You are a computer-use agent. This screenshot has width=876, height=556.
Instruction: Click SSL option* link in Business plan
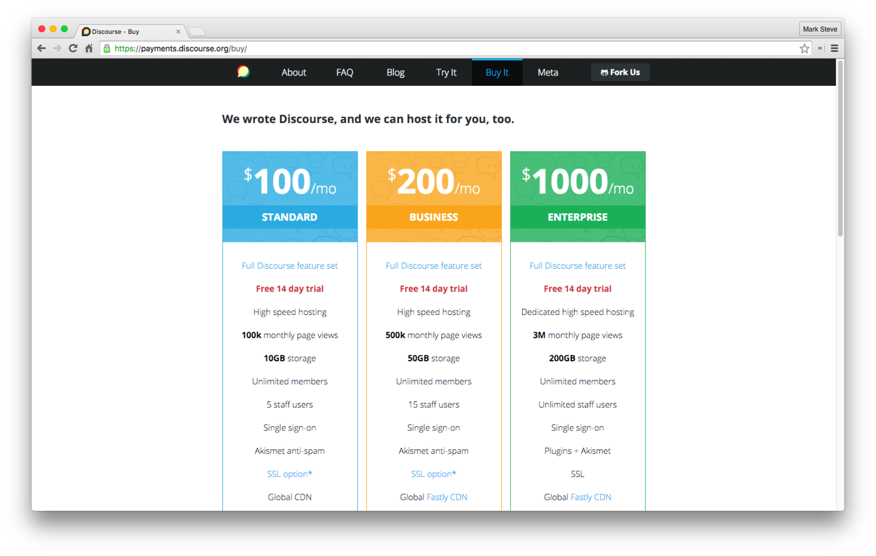(x=434, y=474)
